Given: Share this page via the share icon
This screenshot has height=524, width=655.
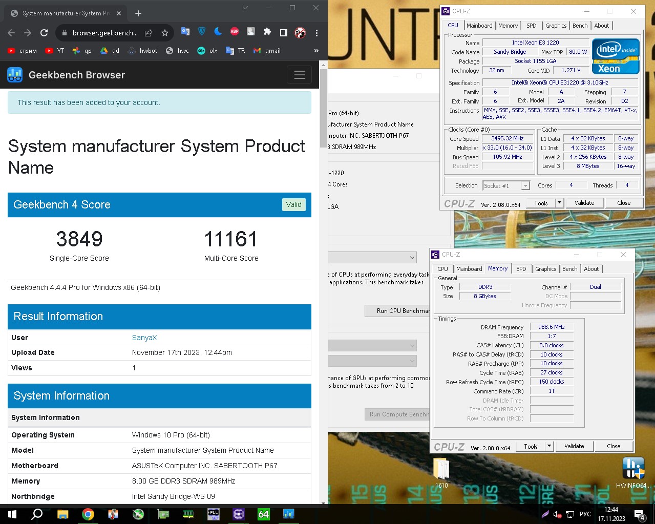Looking at the screenshot, I should point(149,33).
